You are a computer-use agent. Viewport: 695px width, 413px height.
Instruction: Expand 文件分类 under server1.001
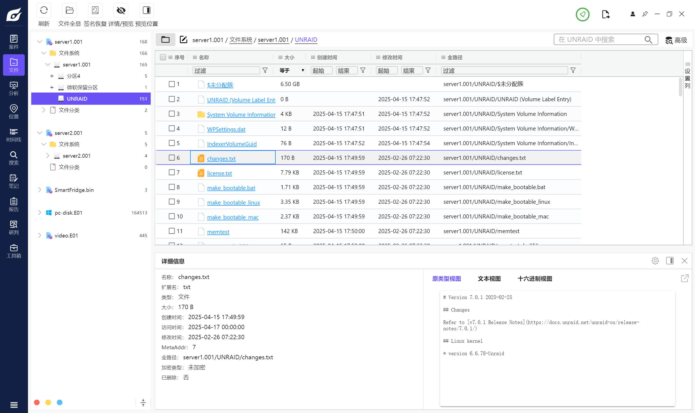44,110
